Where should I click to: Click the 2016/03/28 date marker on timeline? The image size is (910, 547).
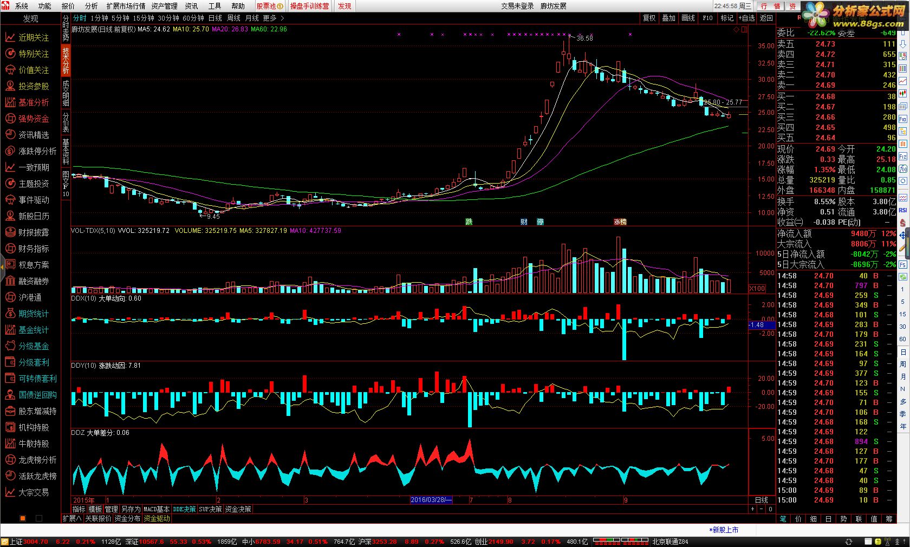(431, 500)
